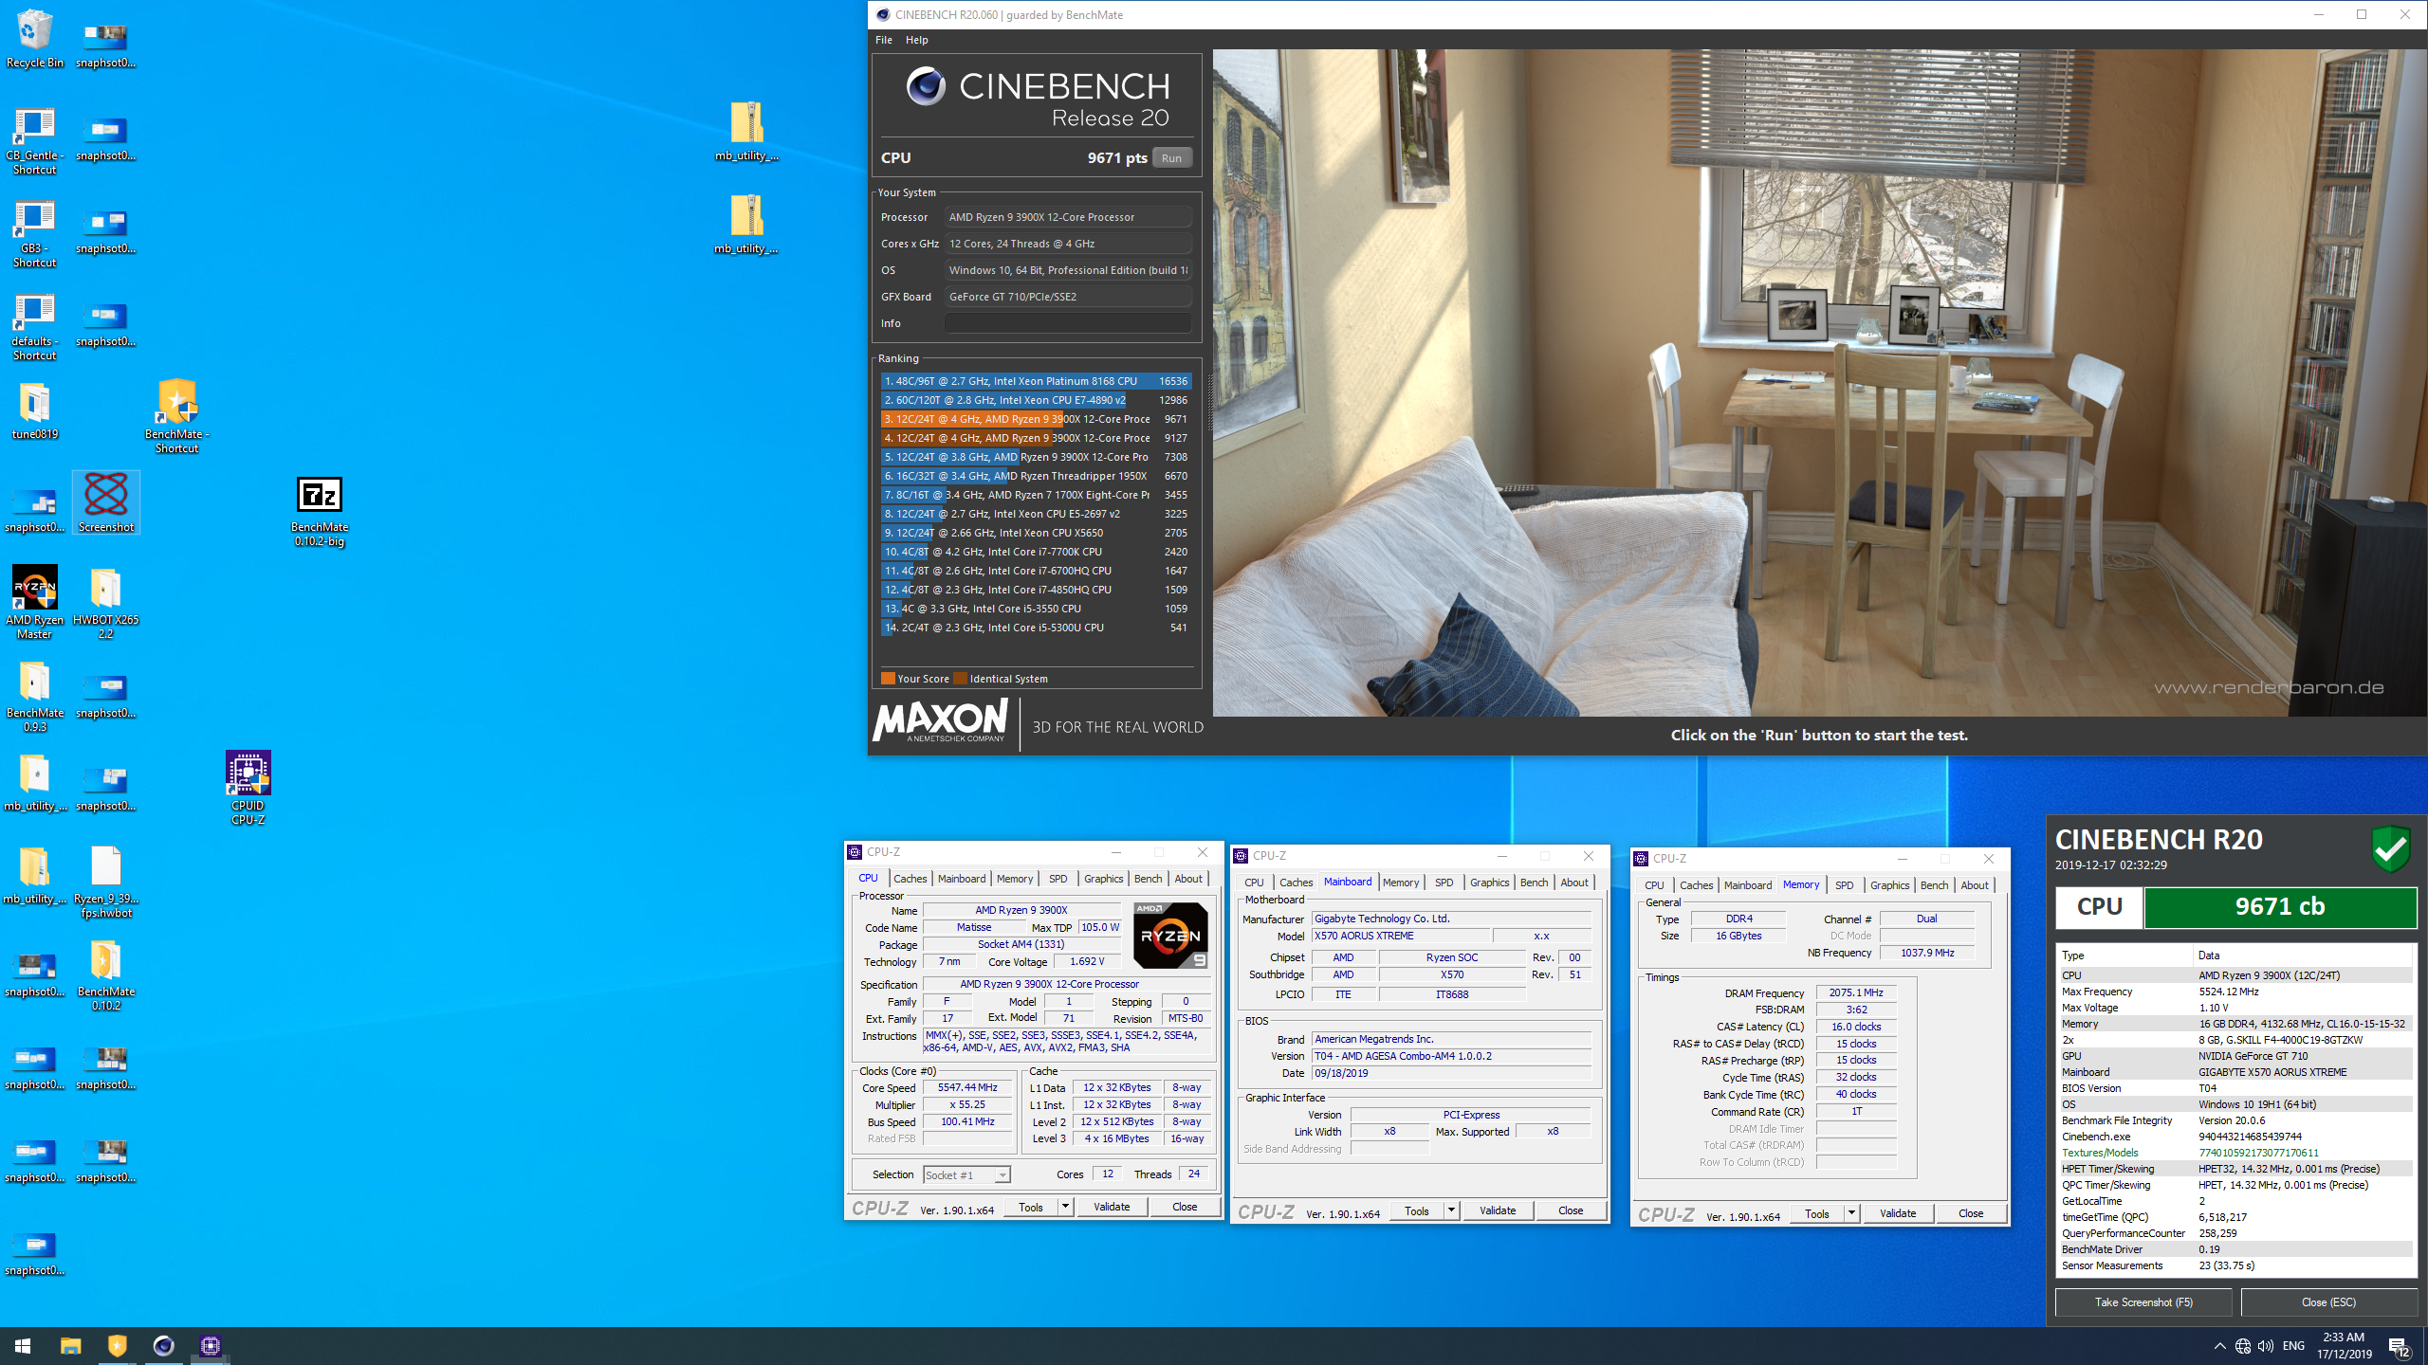The height and width of the screenshot is (1365, 2428).
Task: Click the Identical System legend swatch
Action: (x=960, y=679)
